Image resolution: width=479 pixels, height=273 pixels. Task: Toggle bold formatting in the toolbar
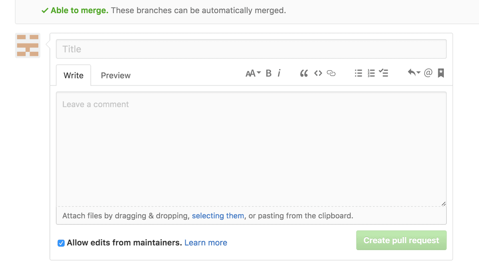[268, 73]
